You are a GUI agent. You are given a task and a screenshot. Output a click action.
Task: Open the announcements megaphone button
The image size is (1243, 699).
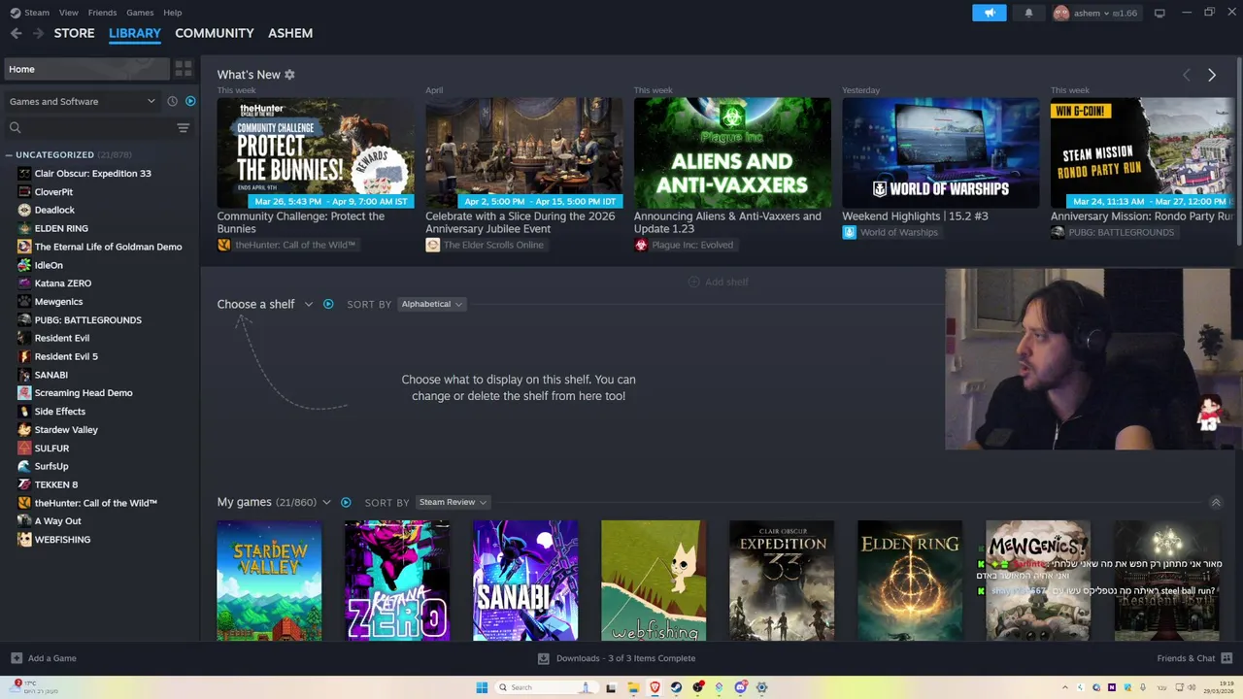(990, 13)
